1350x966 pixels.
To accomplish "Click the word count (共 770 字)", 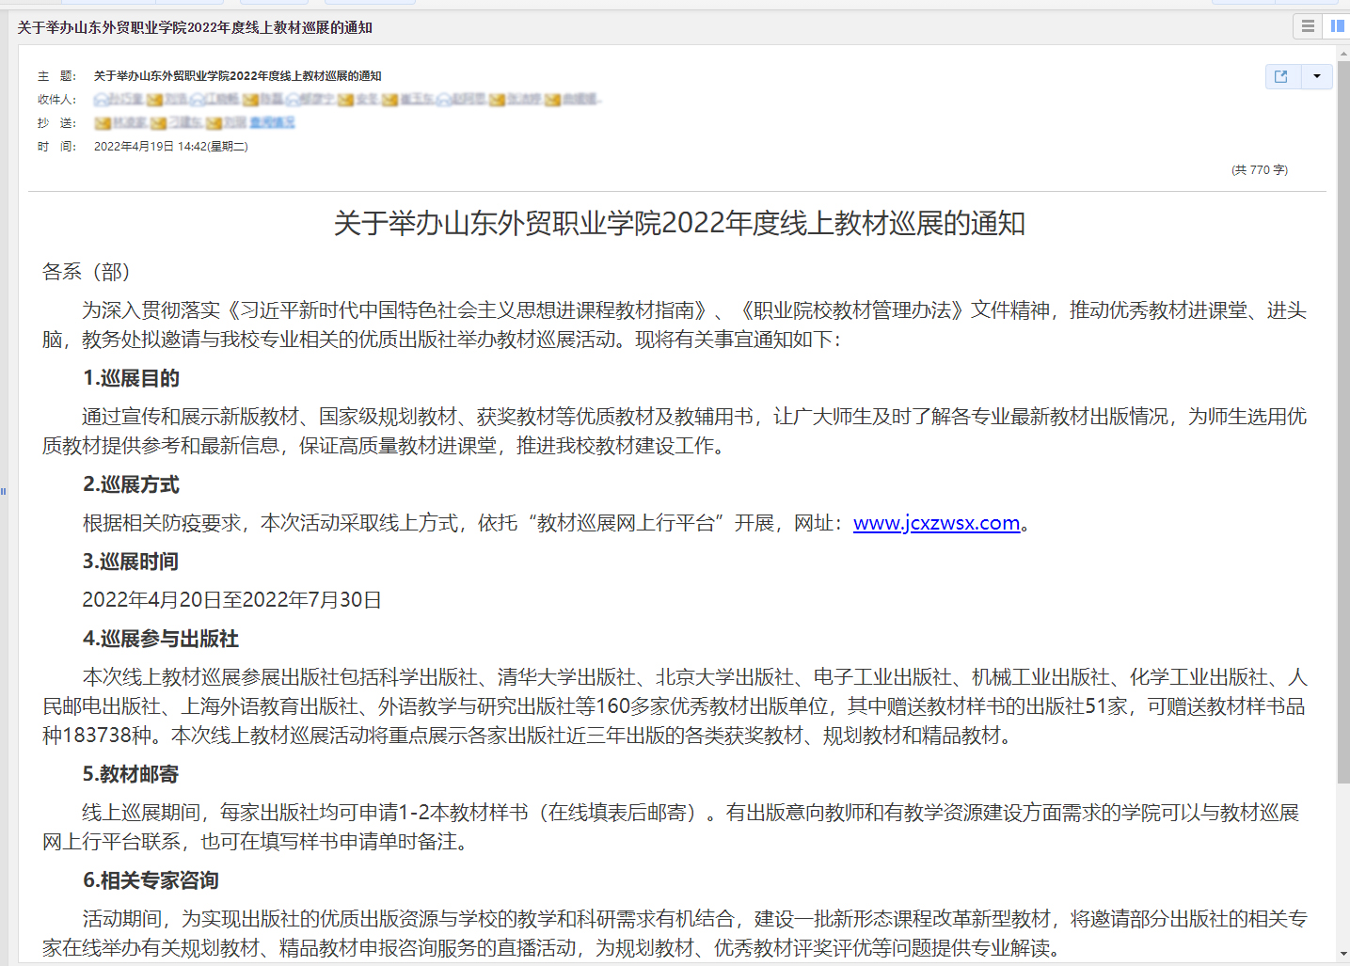I will [x=1259, y=170].
